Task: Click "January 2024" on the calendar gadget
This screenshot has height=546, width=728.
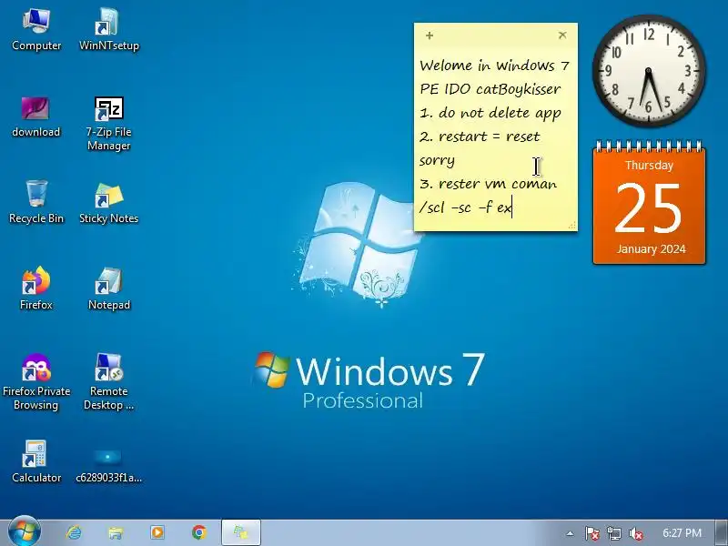Action: [651, 249]
